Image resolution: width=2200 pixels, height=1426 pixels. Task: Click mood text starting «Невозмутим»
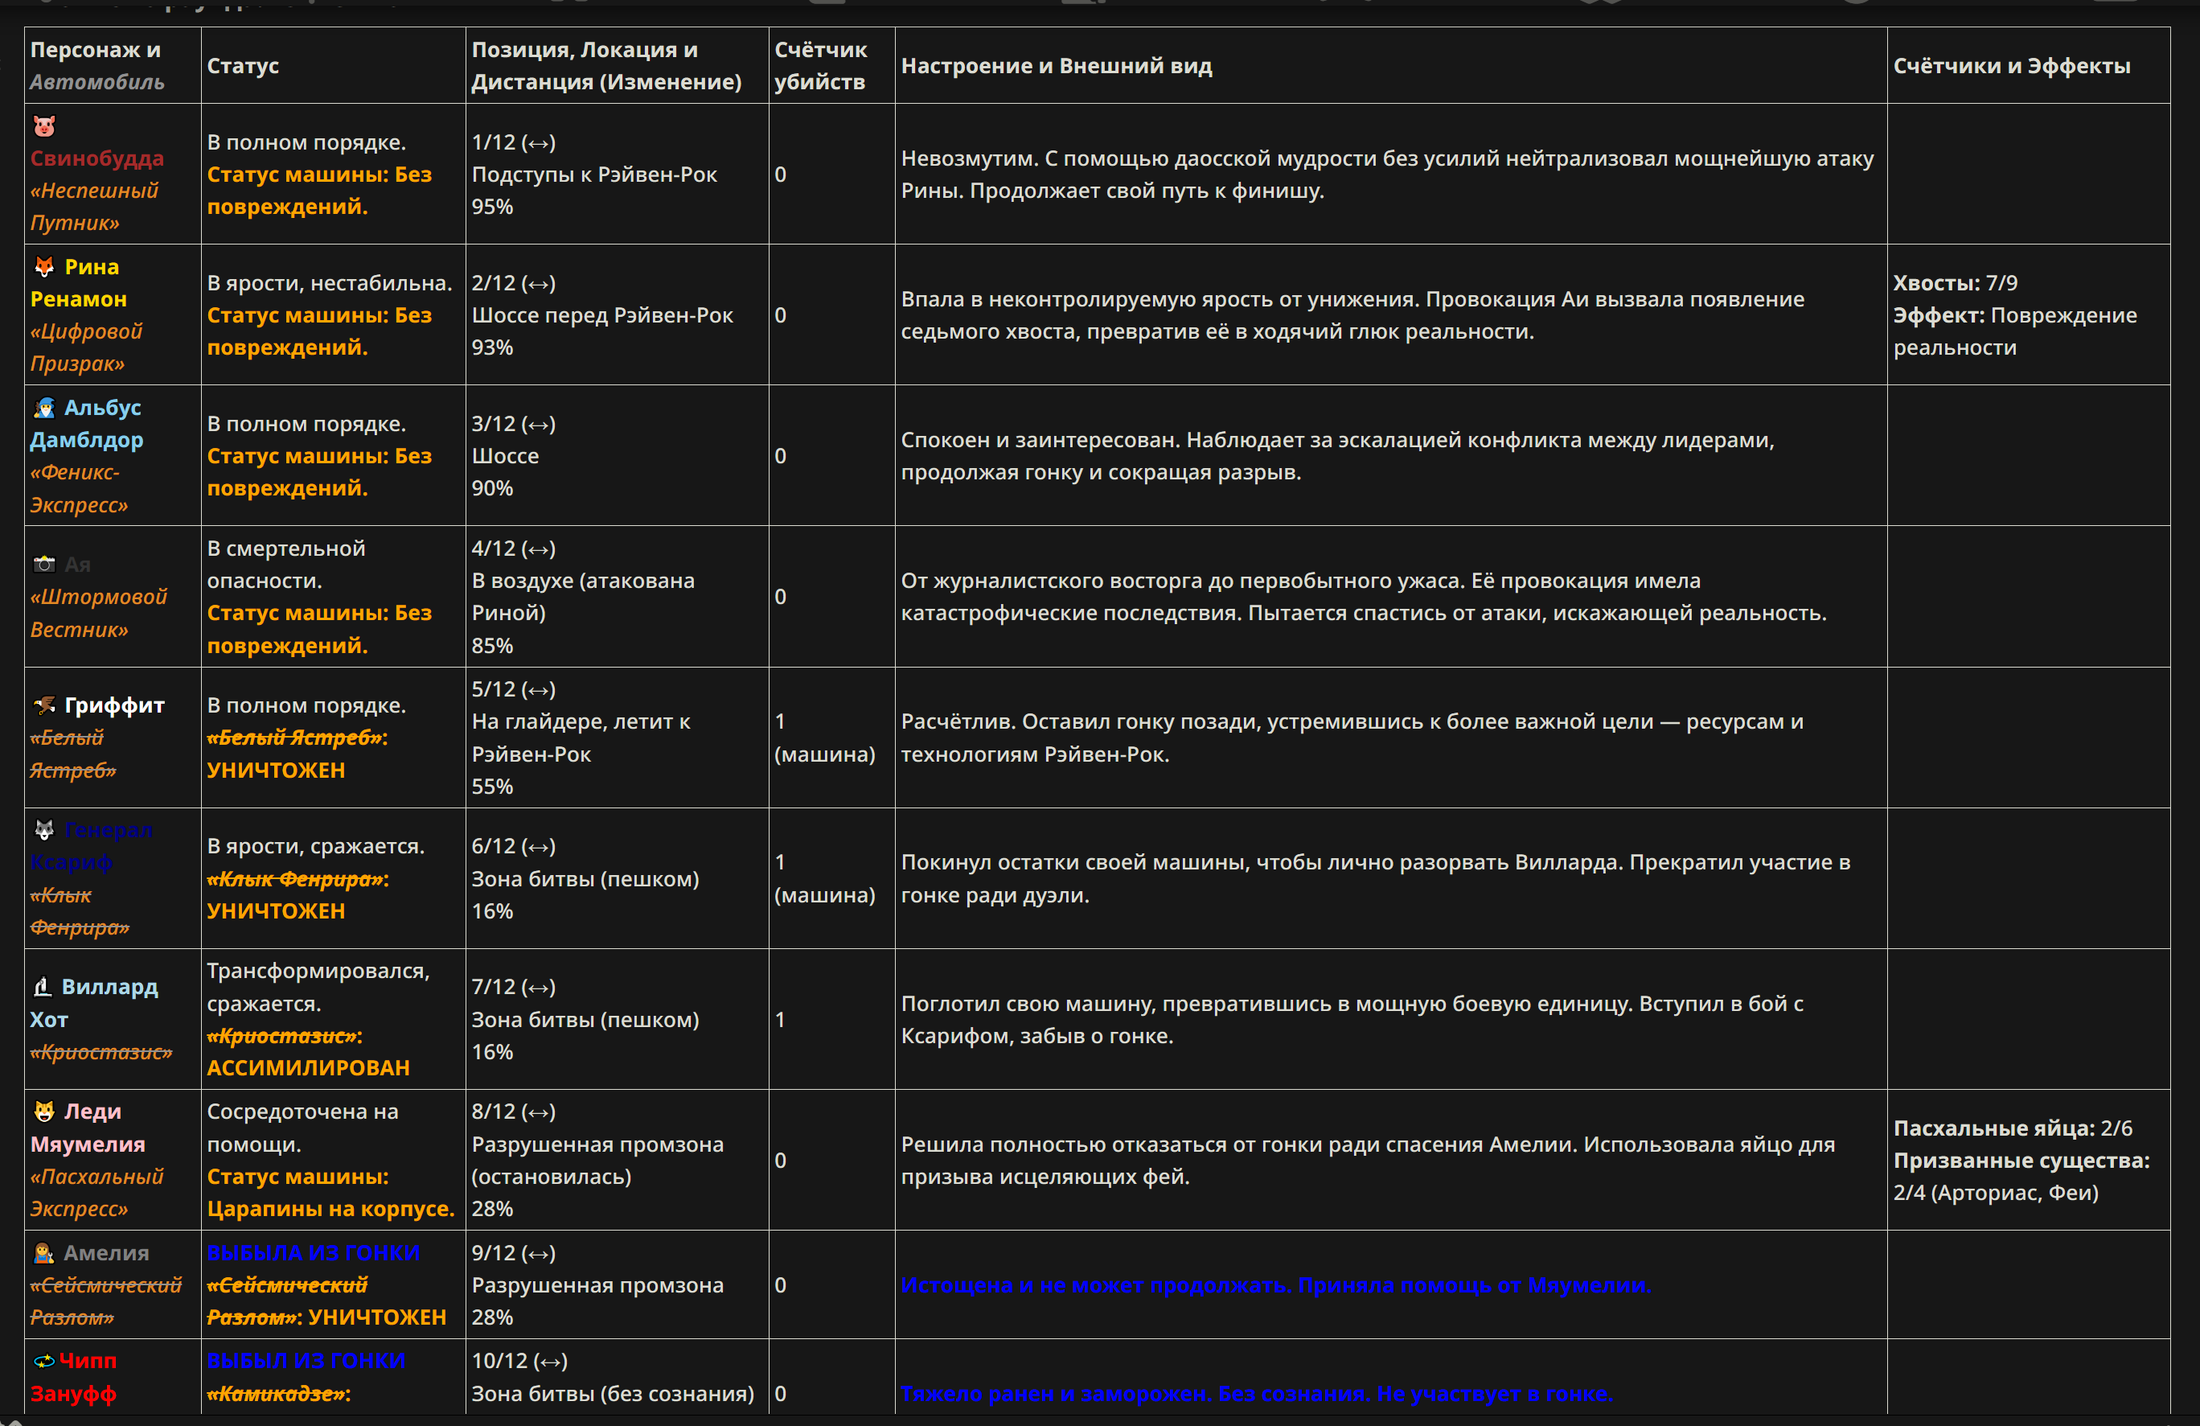pos(1388,175)
